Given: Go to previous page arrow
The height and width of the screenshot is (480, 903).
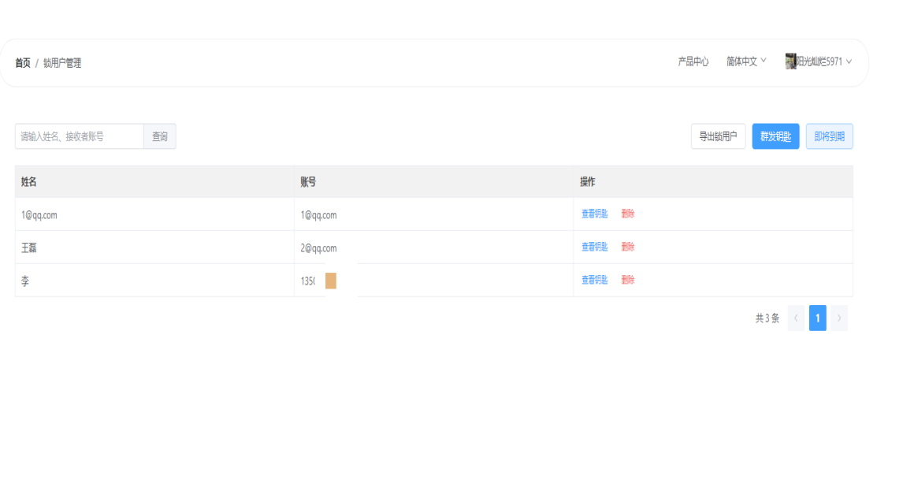Looking at the screenshot, I should click(x=796, y=318).
